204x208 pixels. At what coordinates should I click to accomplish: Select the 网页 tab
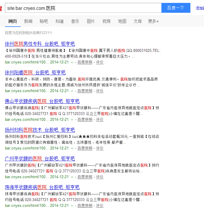pos(13,21)
